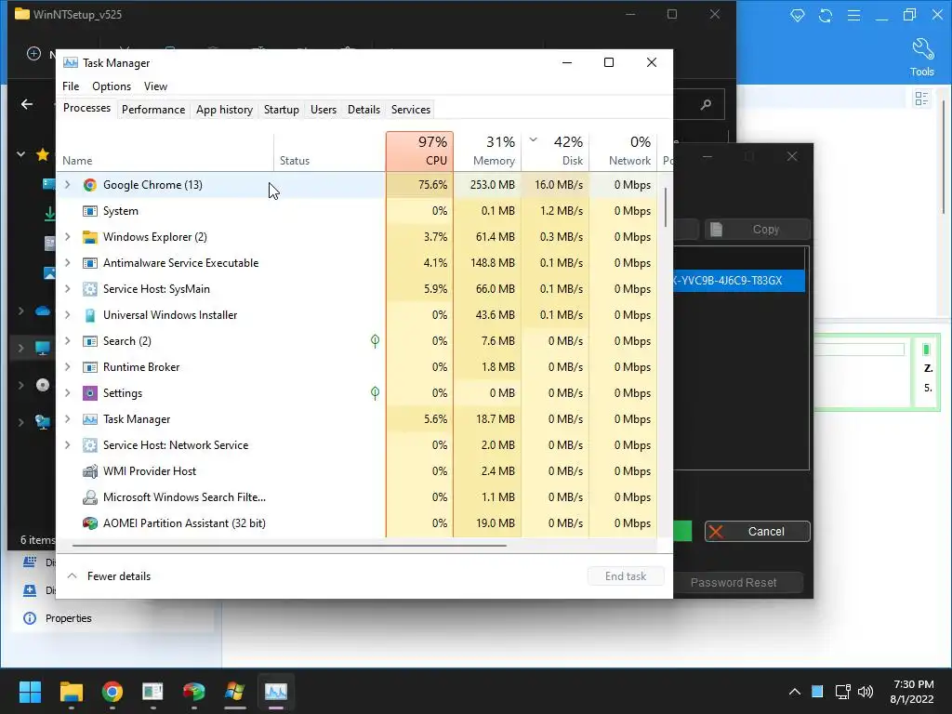Open Start menu from the taskbar

click(x=30, y=692)
